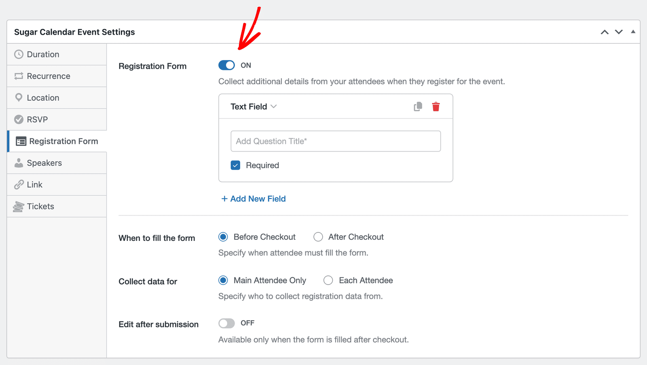Click the Sugar Calendar Event Settings heading
This screenshot has width=647, height=365.
click(x=74, y=32)
